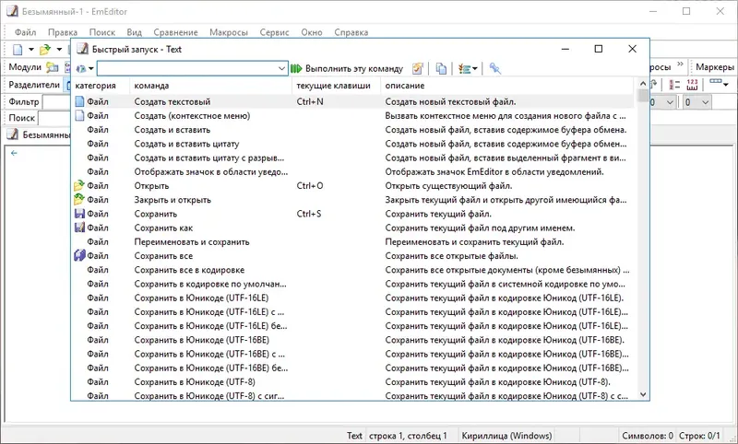Expand the command search combo box arrow
738x444 pixels.
281,68
